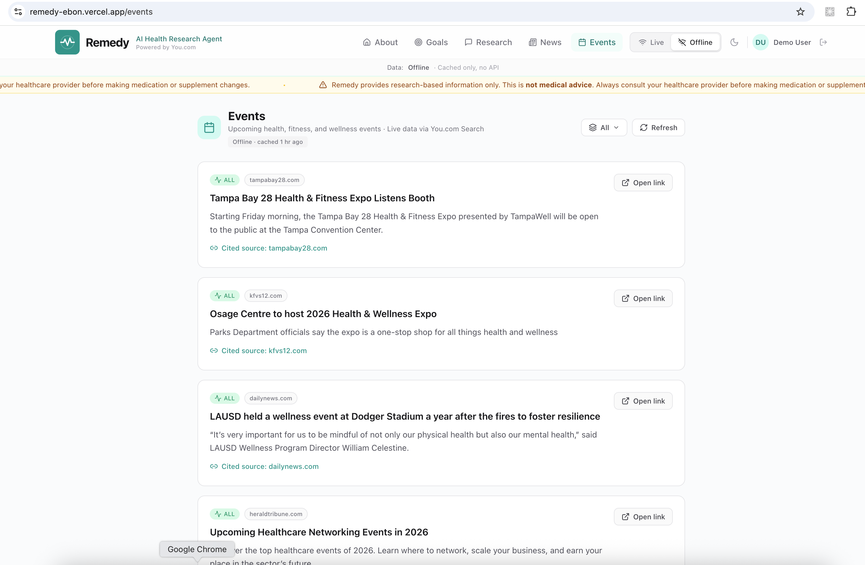Screen dimensions: 865x565
Task: Click the Events calendar header icon
Action: coord(209,127)
